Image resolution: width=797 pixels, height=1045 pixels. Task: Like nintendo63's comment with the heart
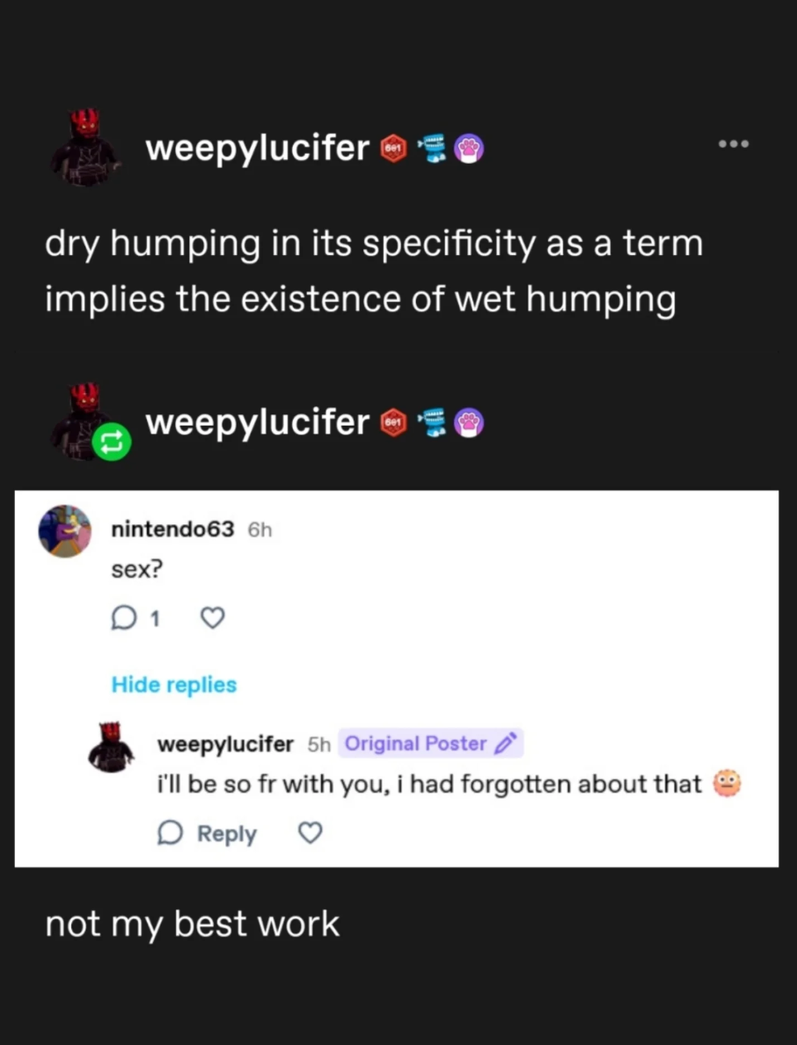click(212, 619)
